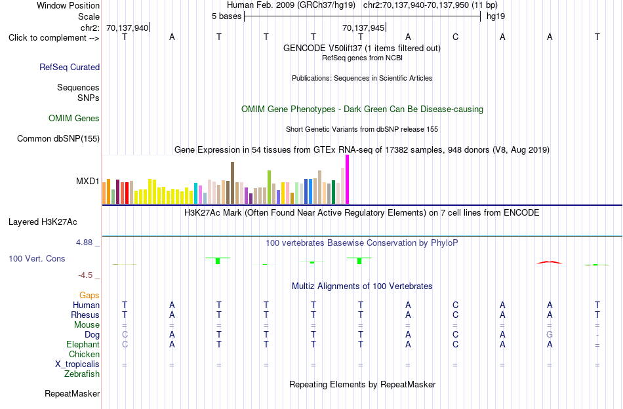Click the H3K27Ac Mark track title
Viewport: 623px width, 409px height.
pyautogui.click(x=361, y=213)
